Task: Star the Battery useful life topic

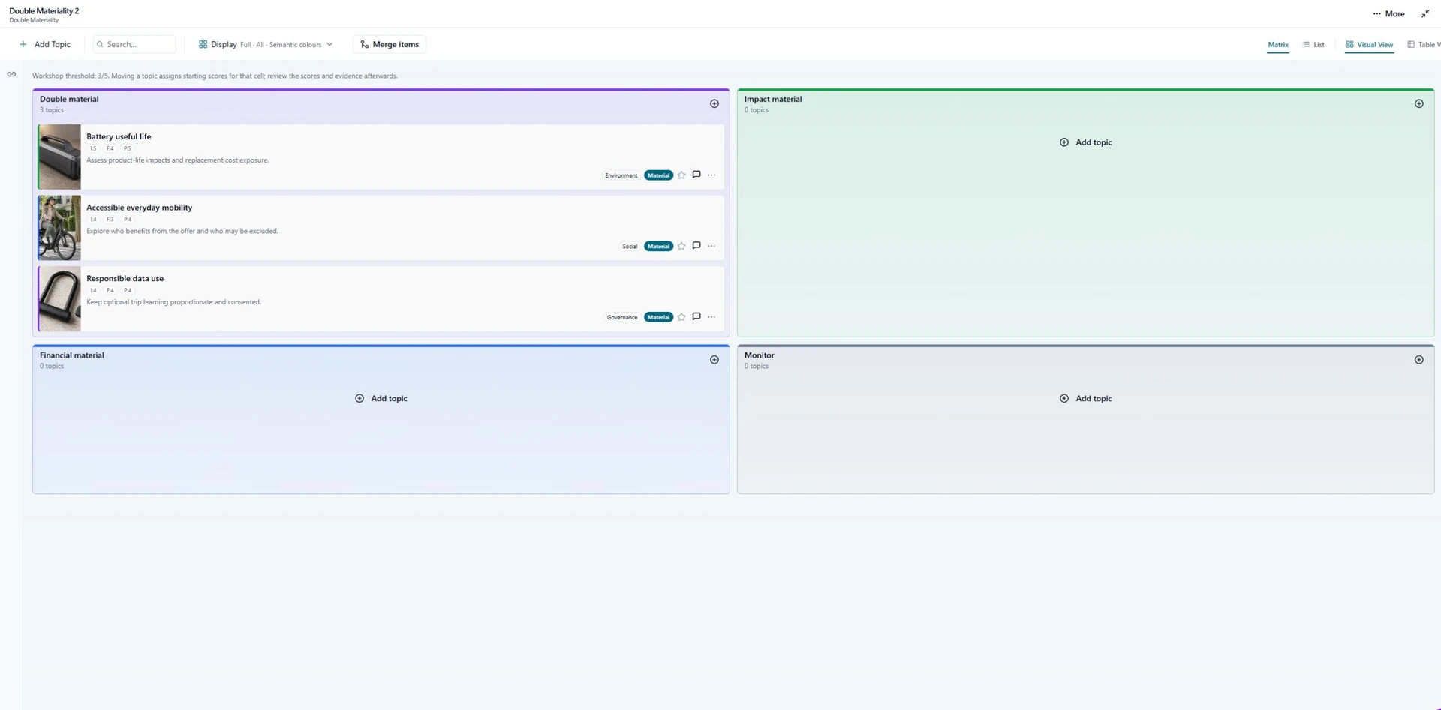Action: [681, 175]
